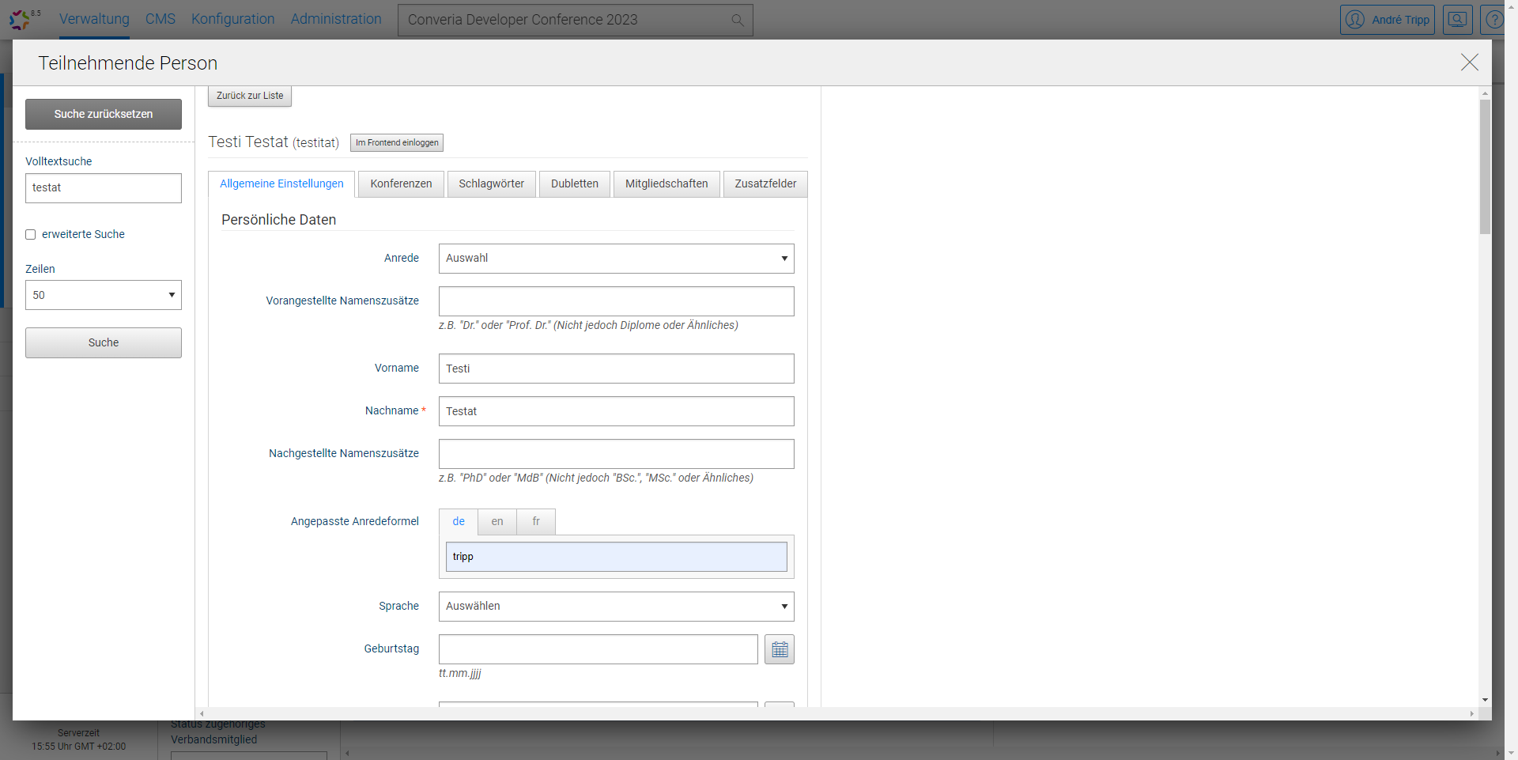Open the Anrede dropdown
Image resolution: width=1518 pixels, height=760 pixels.
pyautogui.click(x=616, y=259)
